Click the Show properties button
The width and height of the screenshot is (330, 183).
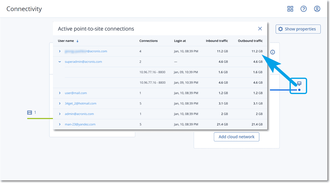[298, 29]
